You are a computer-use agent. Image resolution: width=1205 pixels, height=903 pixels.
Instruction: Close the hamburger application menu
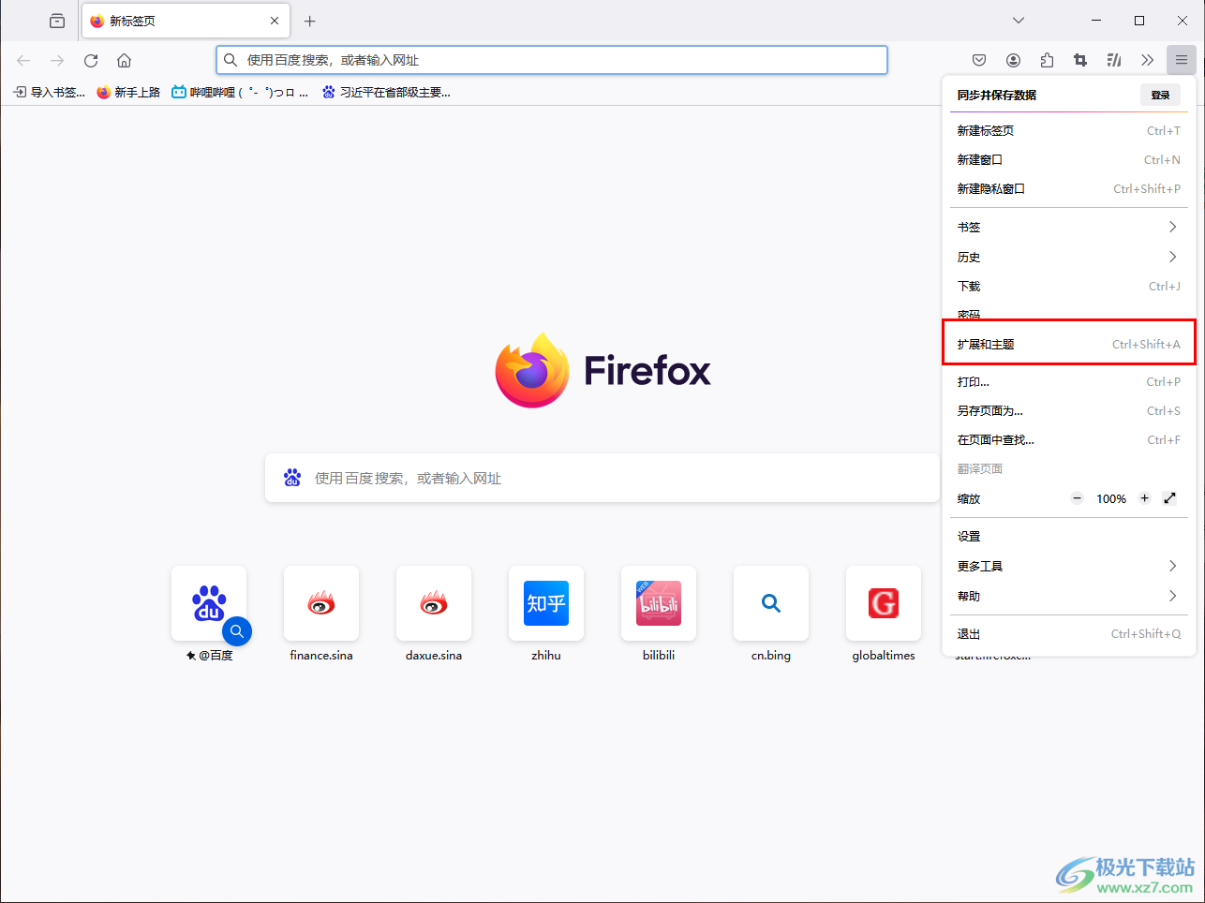pos(1182,60)
